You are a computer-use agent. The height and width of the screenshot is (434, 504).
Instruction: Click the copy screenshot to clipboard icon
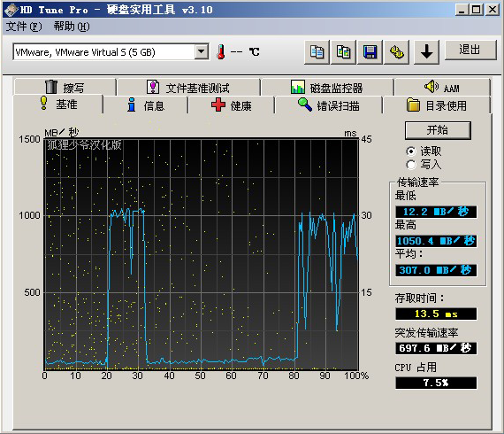pos(344,52)
